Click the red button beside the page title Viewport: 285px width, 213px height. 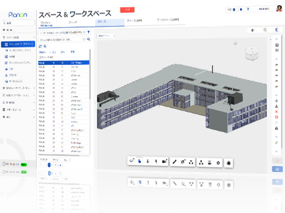pyautogui.click(x=127, y=10)
